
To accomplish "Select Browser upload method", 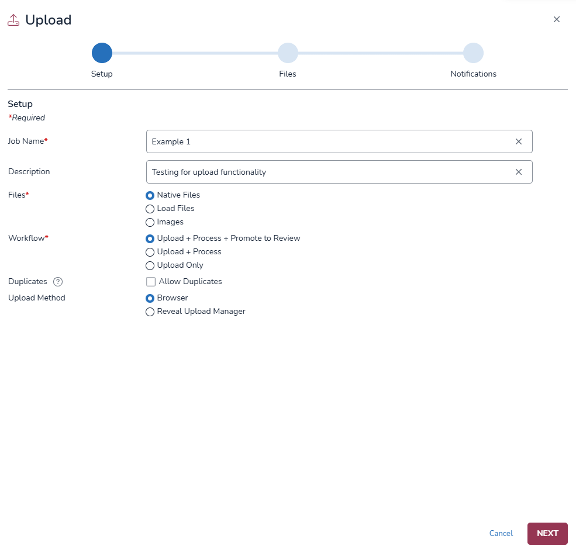I will click(x=150, y=298).
